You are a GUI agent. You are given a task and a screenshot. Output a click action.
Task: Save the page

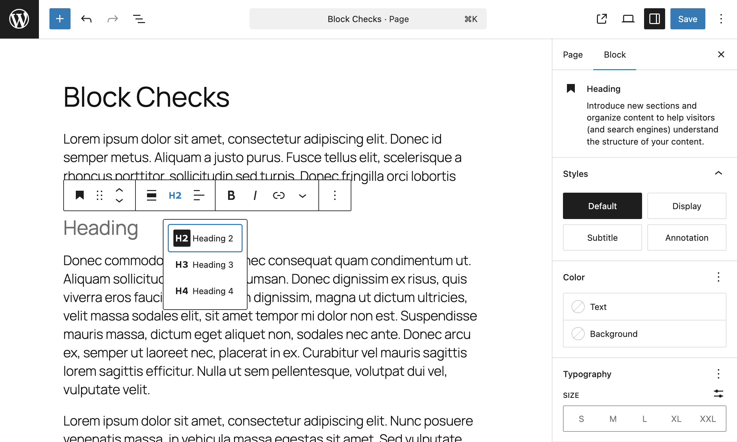[x=688, y=19]
